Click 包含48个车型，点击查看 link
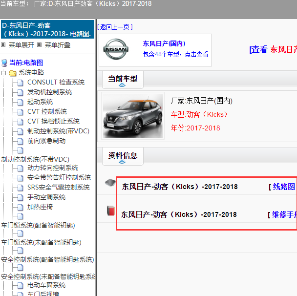Viewport: 297px width, 296px height. [175, 55]
